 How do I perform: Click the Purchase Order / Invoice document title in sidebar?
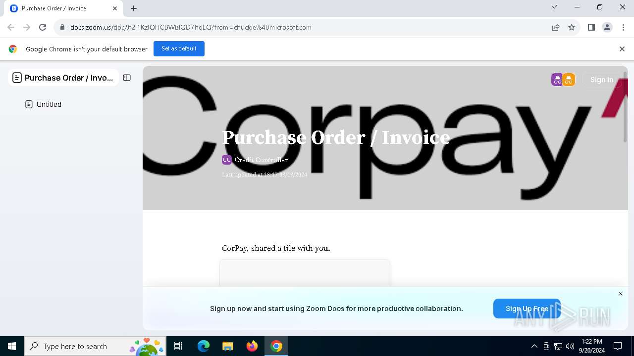tap(69, 78)
